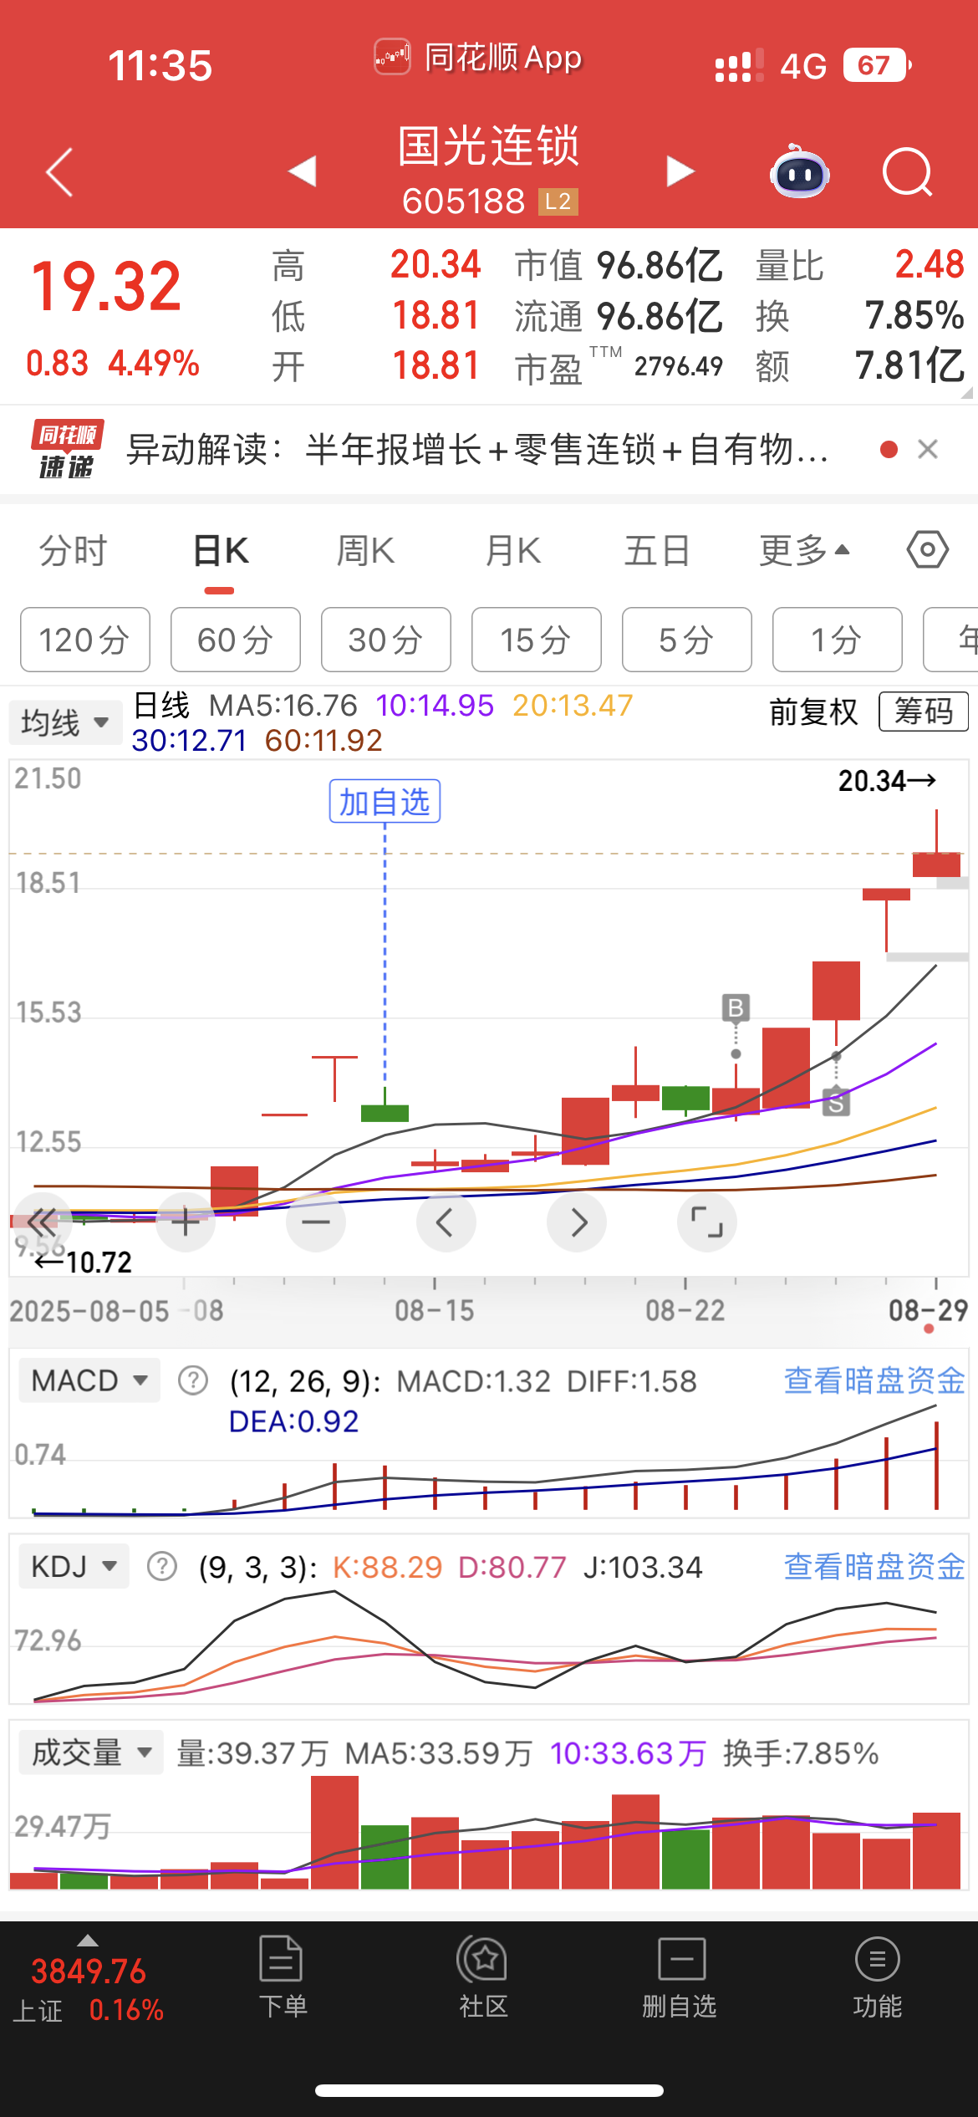Open 同花顺 App return link in status bar
The height and width of the screenshot is (2117, 978).
478,58
